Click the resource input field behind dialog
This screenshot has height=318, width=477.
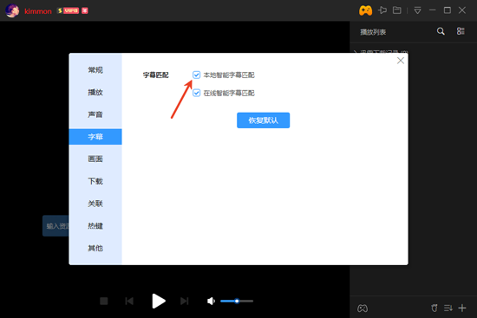click(56, 226)
